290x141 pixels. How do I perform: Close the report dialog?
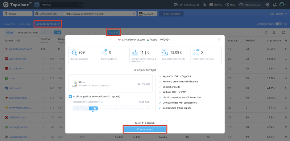tap(219, 40)
